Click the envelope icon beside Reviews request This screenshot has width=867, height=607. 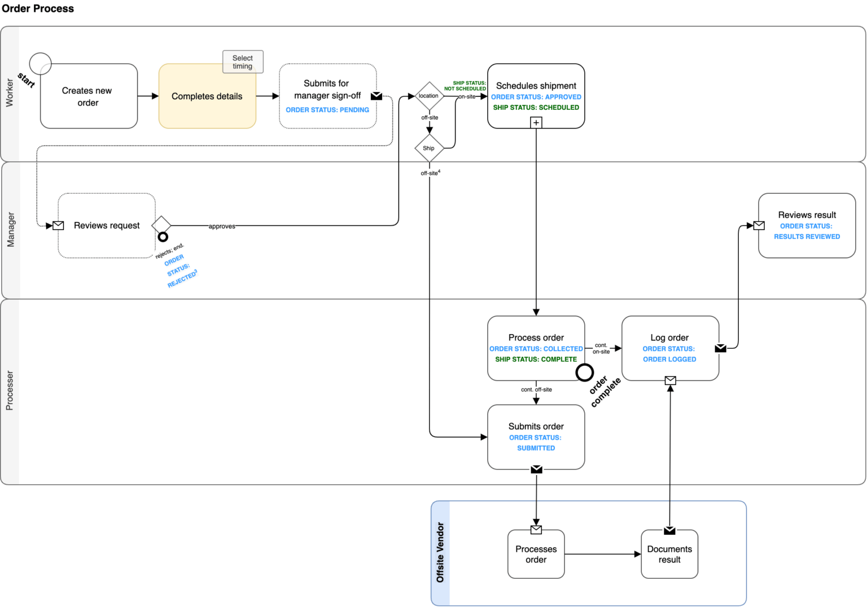58,225
